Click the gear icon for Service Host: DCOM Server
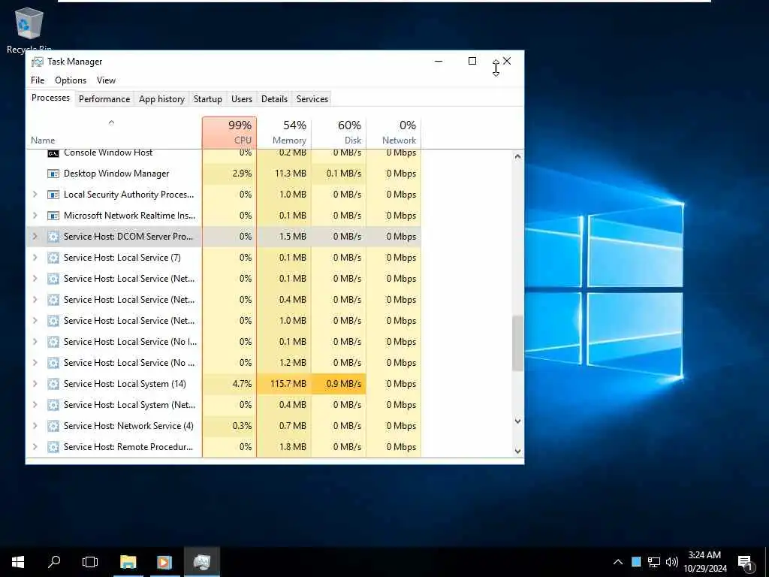 click(x=53, y=237)
